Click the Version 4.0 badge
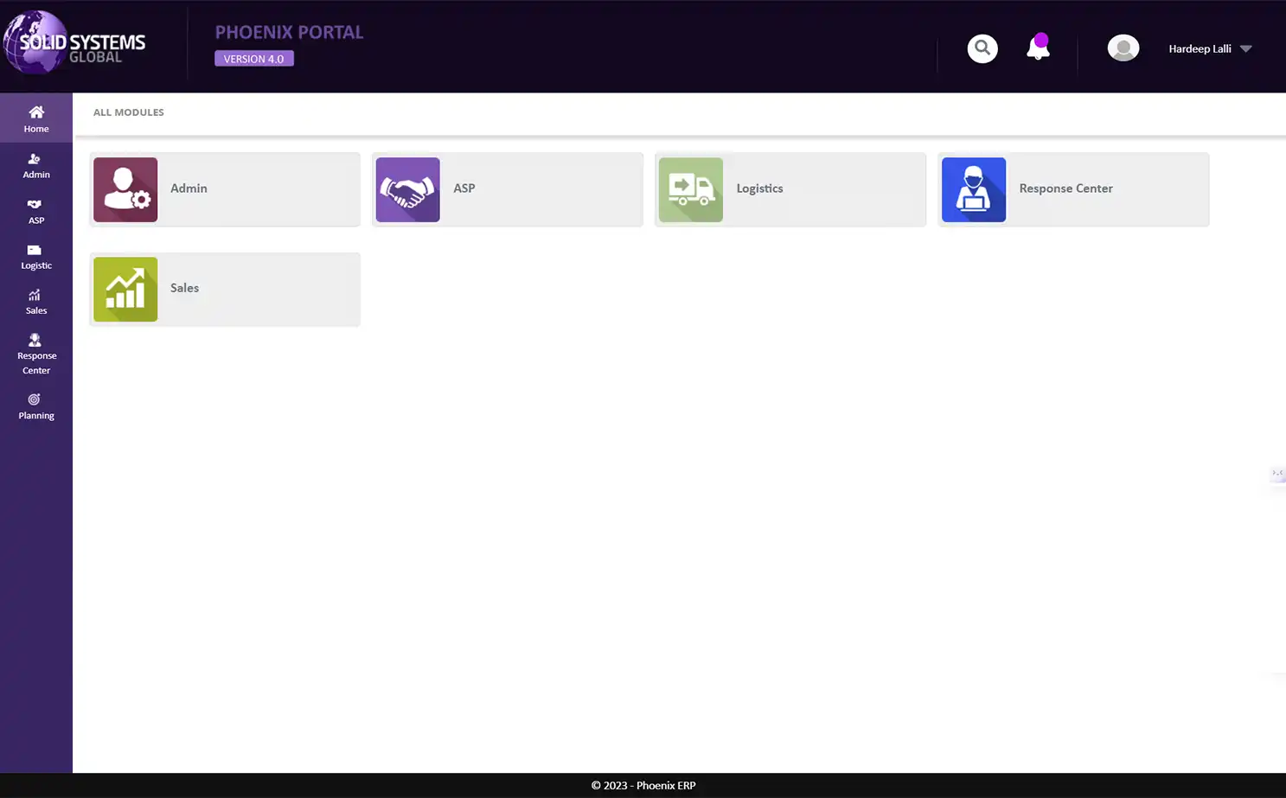This screenshot has width=1286, height=798. coord(253,58)
